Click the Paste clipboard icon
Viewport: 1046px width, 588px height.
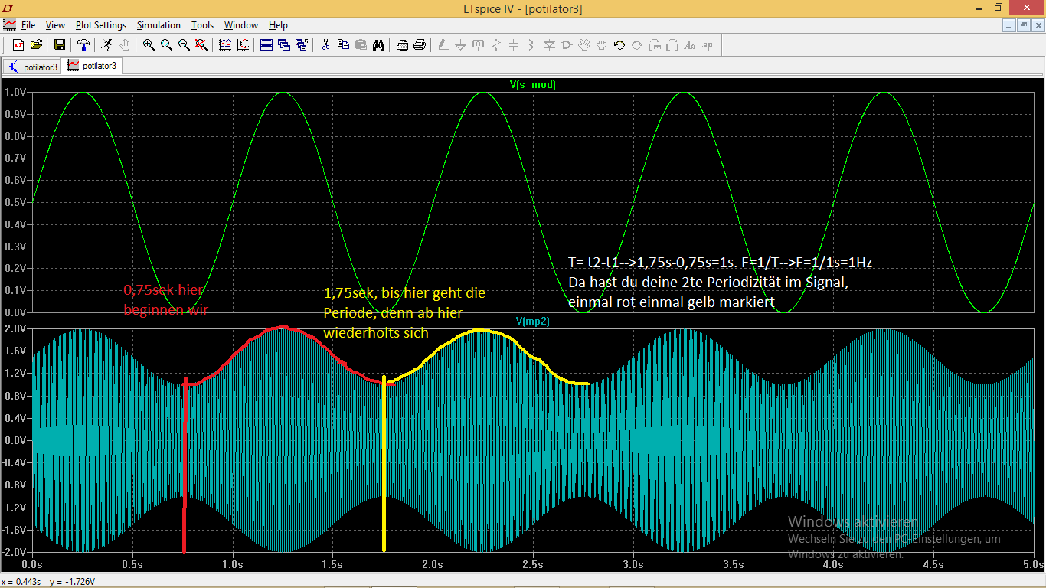361,45
